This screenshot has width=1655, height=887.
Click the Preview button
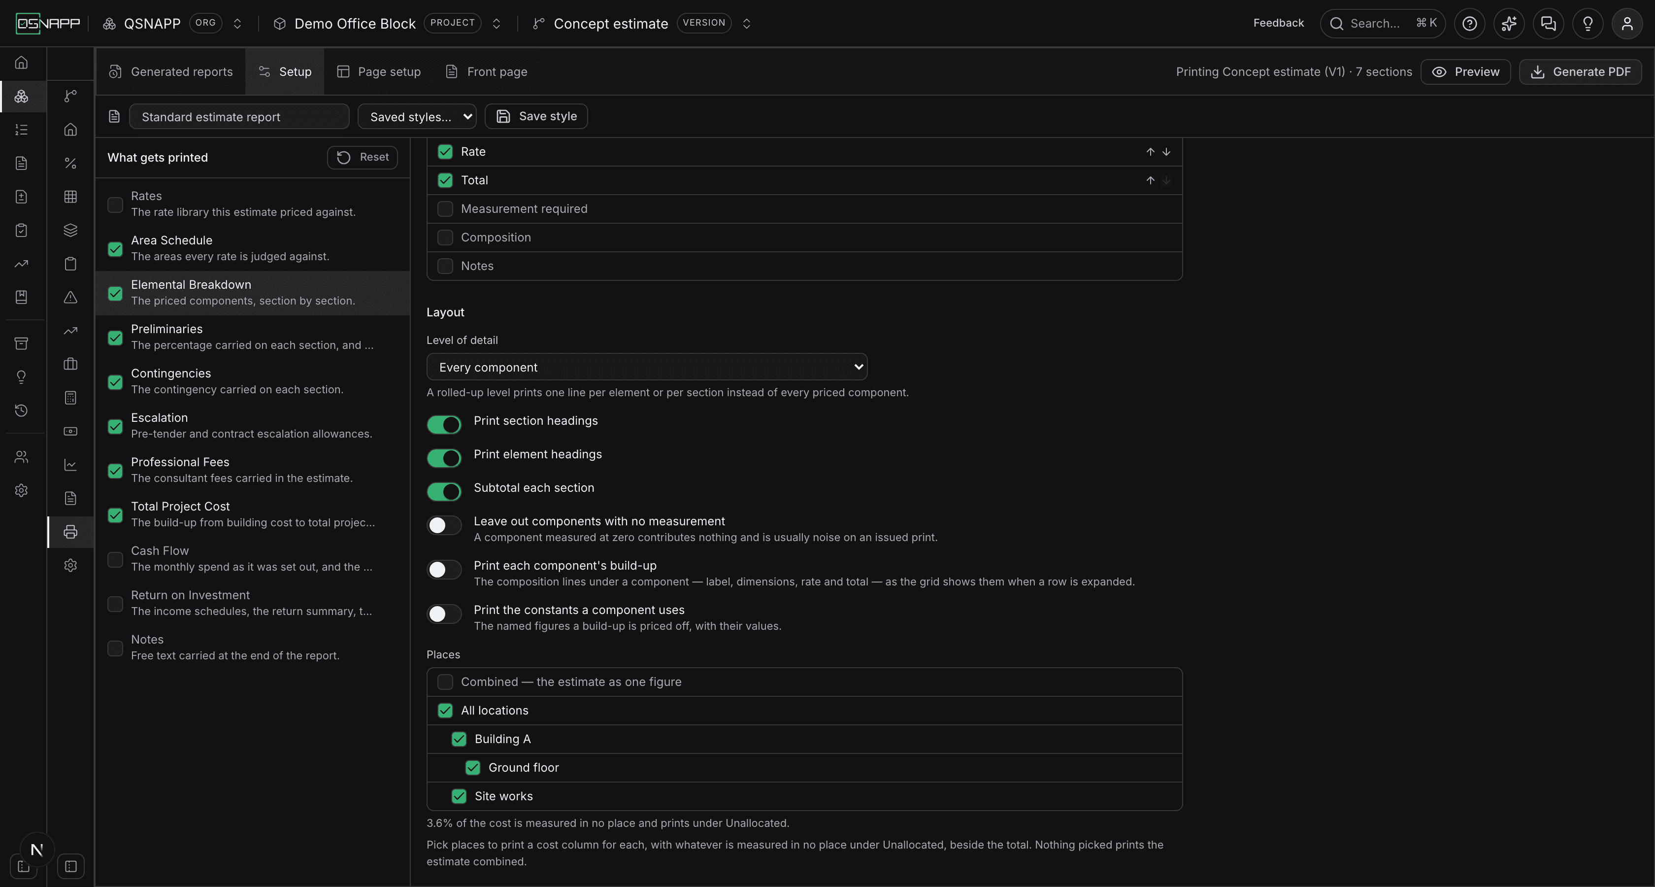(1465, 71)
